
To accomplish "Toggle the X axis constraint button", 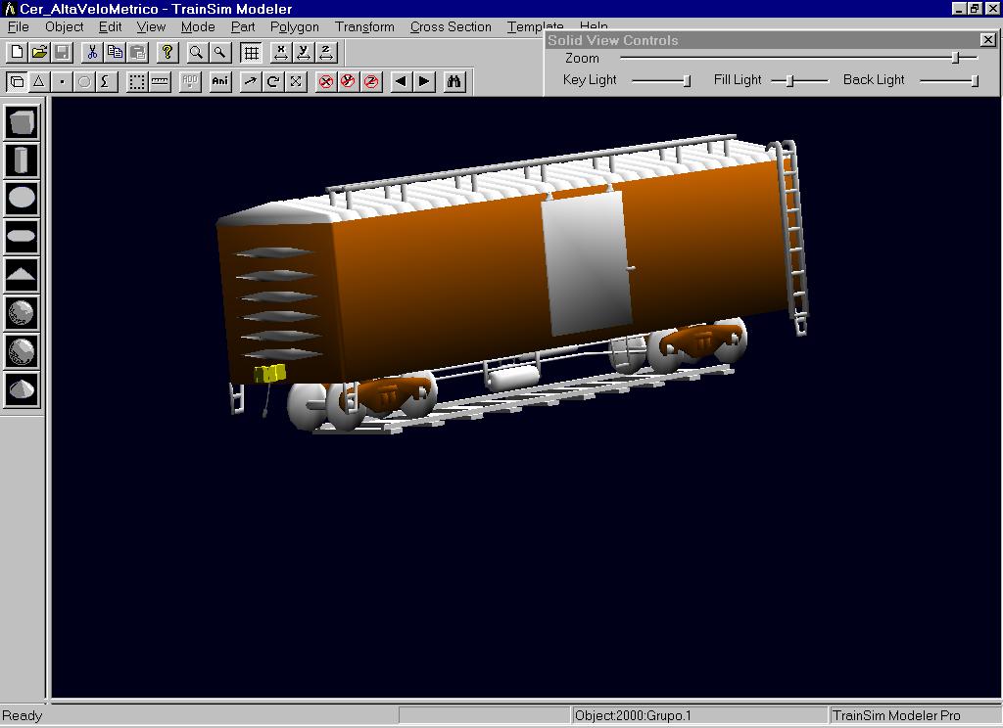I will (281, 53).
